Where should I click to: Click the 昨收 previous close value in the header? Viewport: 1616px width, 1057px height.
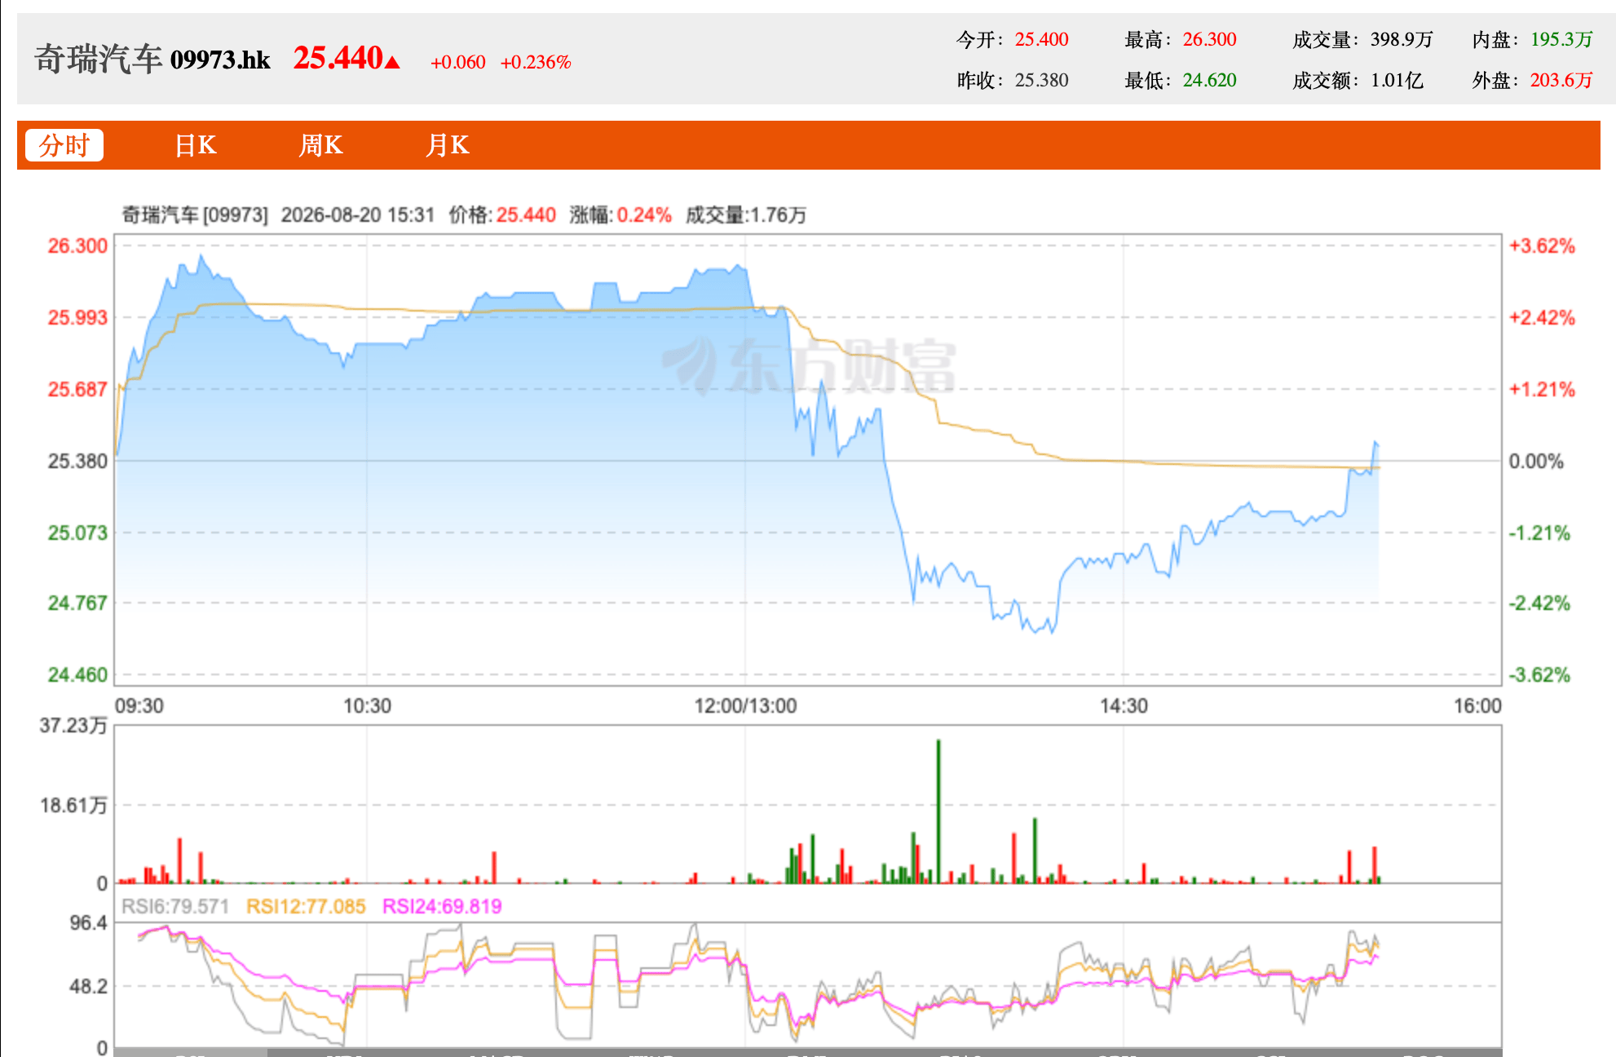pos(1041,80)
